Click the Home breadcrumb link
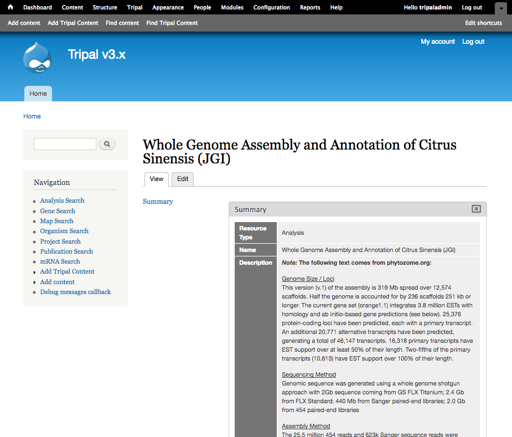 (32, 116)
